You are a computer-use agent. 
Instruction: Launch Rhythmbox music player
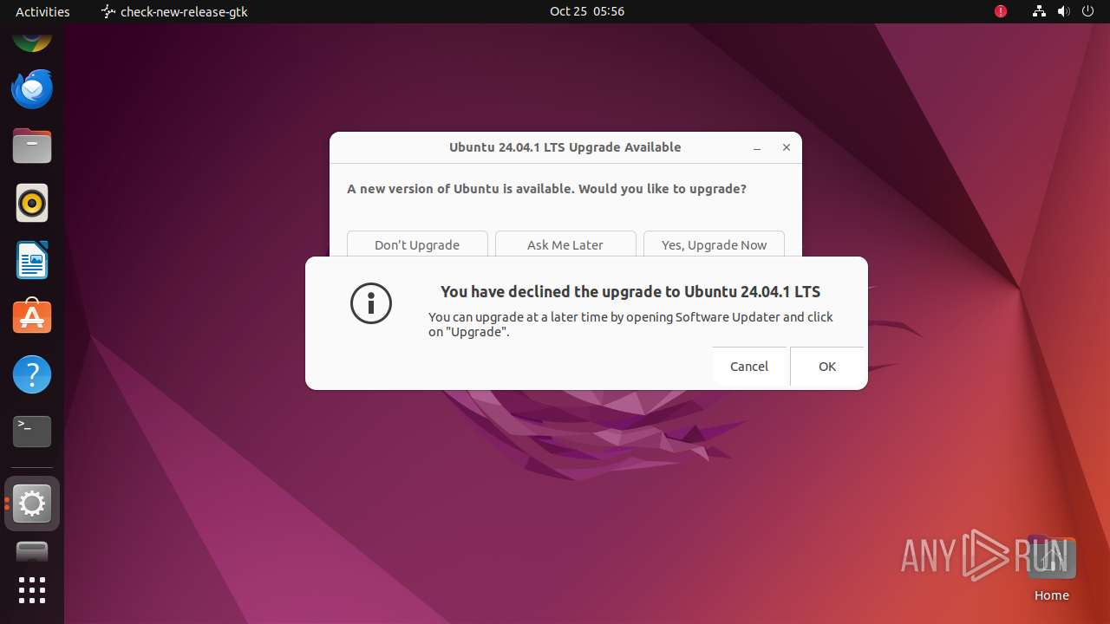[32, 203]
